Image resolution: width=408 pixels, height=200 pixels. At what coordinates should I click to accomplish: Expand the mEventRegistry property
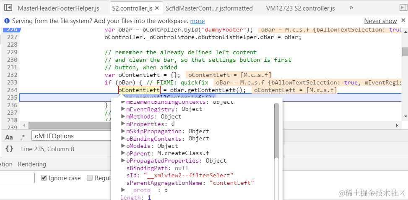(x=123, y=109)
